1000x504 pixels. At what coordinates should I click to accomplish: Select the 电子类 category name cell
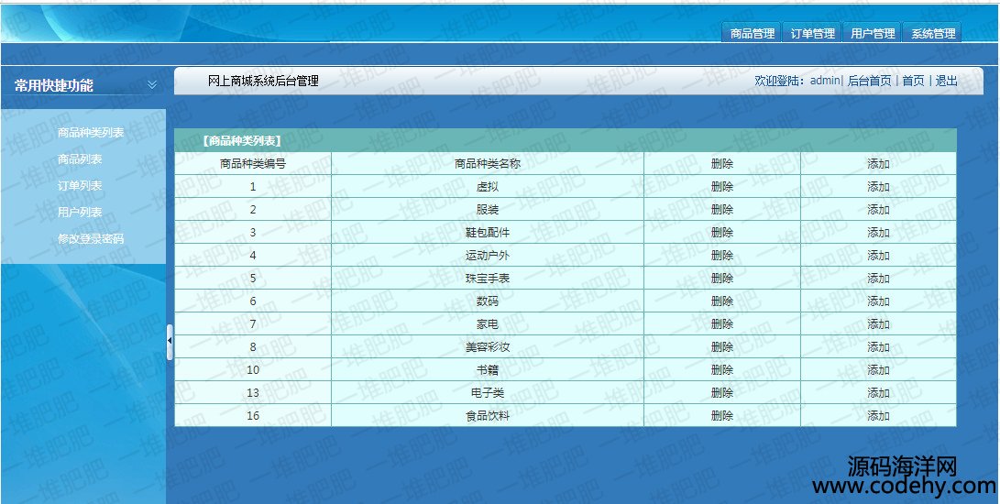(488, 394)
